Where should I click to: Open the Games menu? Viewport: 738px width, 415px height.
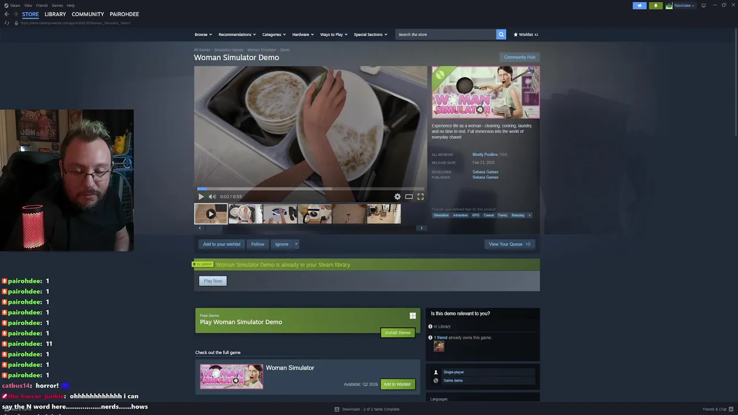click(x=57, y=5)
